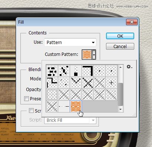This screenshot has width=152, height=147.
Task: Click the OK button
Action: 120,36
